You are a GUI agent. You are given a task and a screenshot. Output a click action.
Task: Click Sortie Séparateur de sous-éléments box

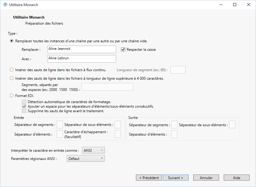[x=232, y=125]
